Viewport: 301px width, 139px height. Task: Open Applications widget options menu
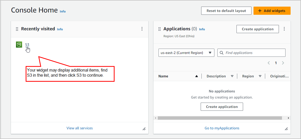click(x=284, y=29)
